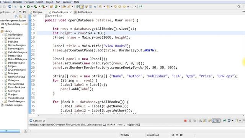This screenshot has width=245, height=138.
Task: Toggle Scroll Lock in Console
Action: click(x=205, y=121)
